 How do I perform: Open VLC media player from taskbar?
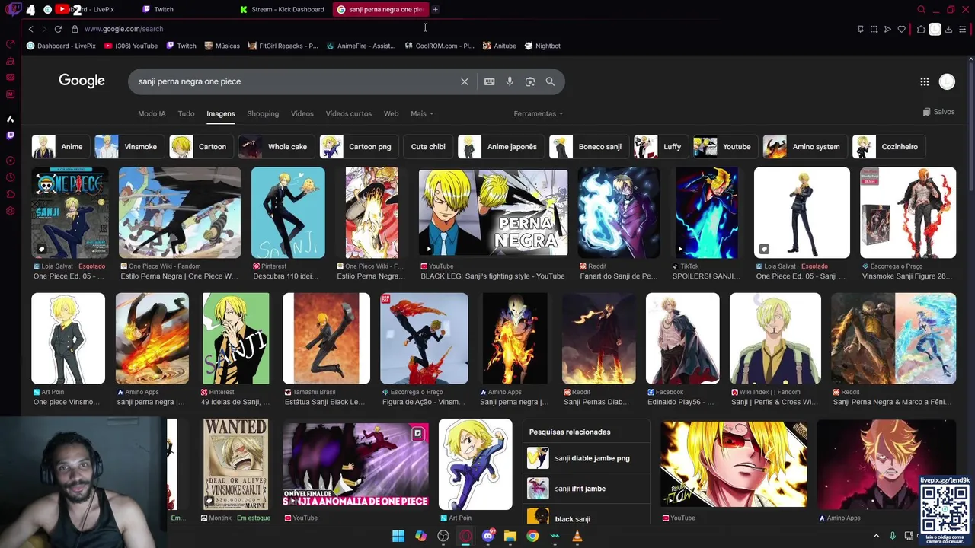(x=577, y=536)
